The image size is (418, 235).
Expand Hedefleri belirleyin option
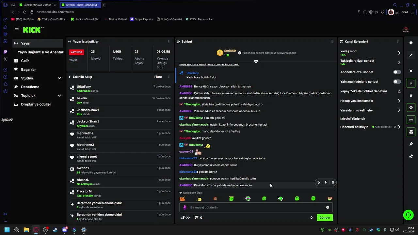point(399,127)
